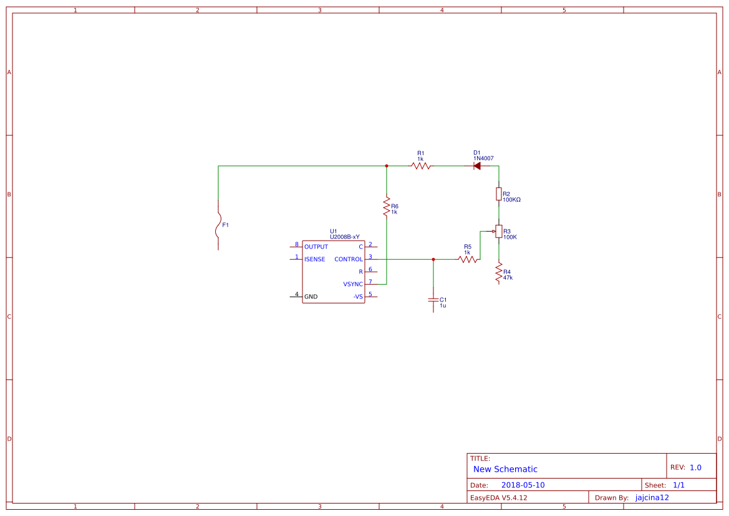Click the wire junction above R6
Screen dimensions: 729x516
tap(387, 166)
